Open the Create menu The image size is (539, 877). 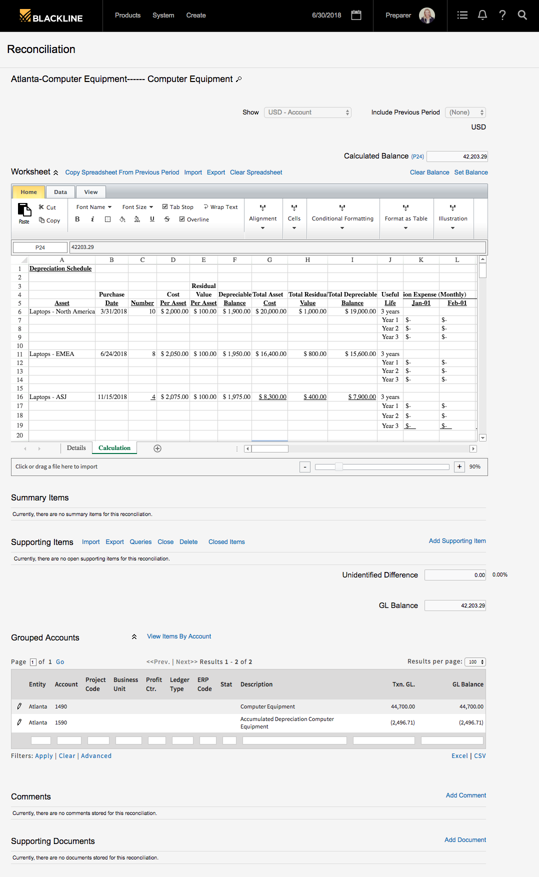point(196,15)
